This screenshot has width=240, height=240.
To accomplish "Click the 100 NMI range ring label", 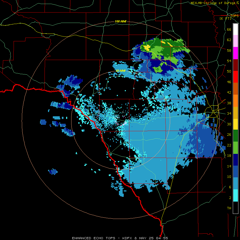I will point(121,21).
